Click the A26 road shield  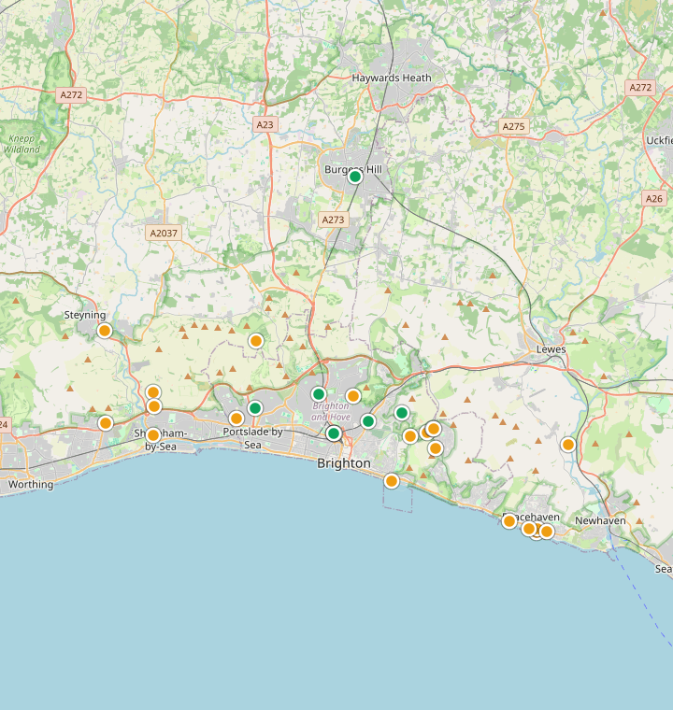[654, 198]
